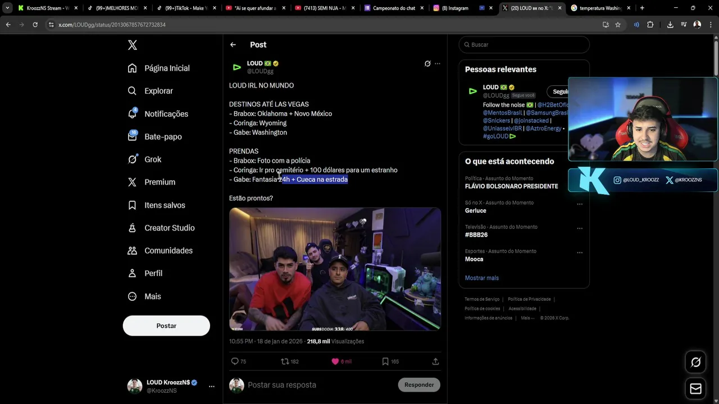
Task: Open post's three-dot more menu
Action: pos(438,63)
